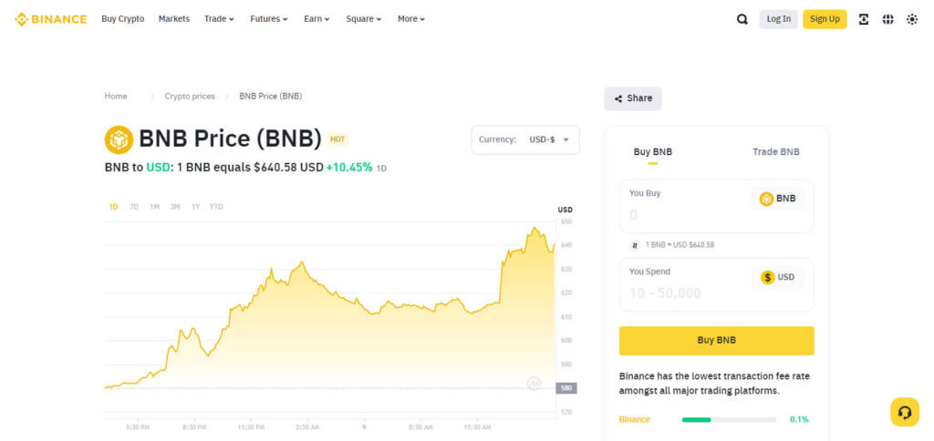Image resolution: width=934 pixels, height=441 pixels.
Task: Switch to the Buy BNB tab
Action: [x=653, y=152]
